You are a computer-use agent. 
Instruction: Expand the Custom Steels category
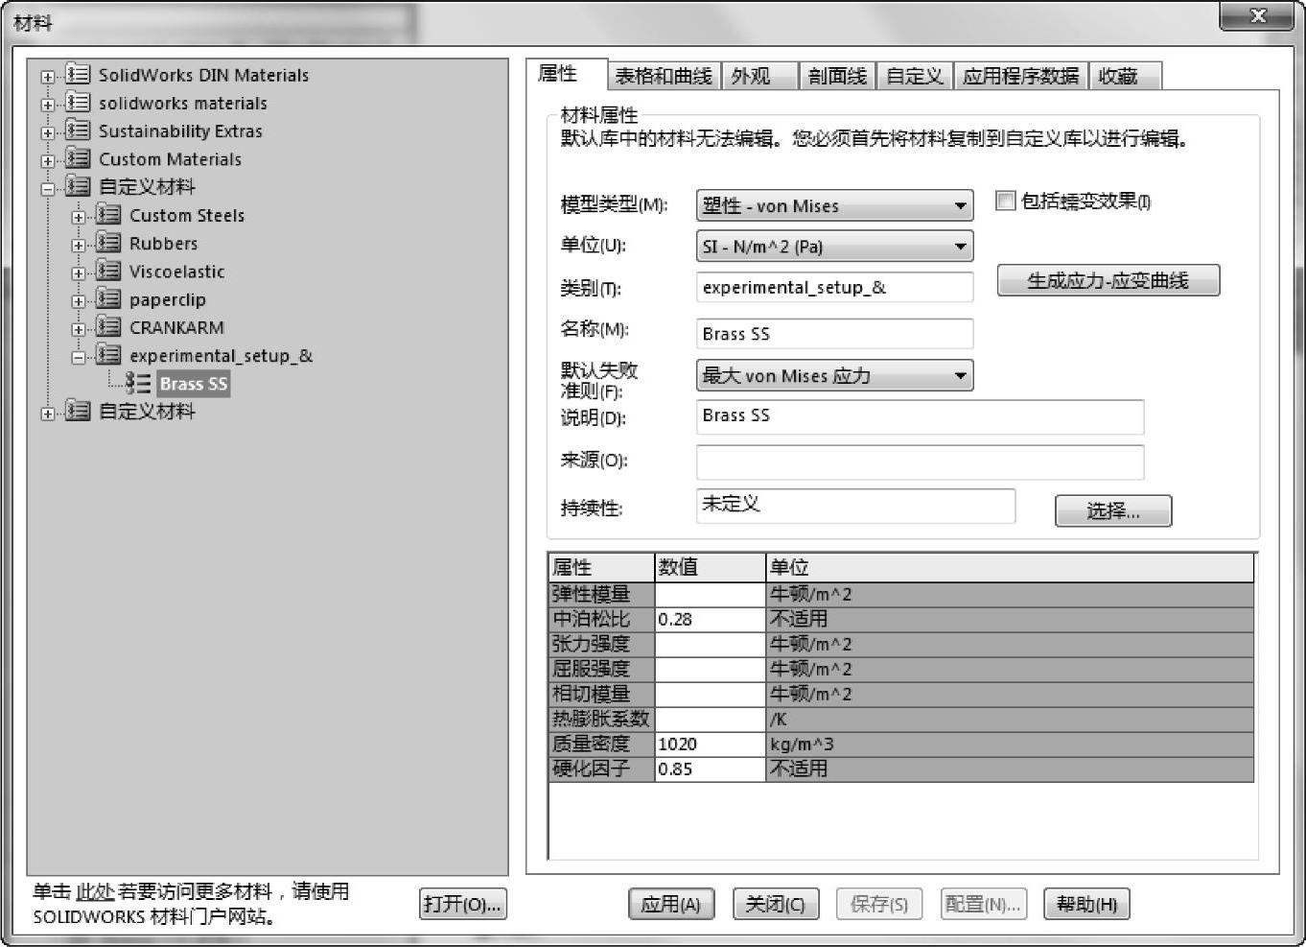click(79, 217)
